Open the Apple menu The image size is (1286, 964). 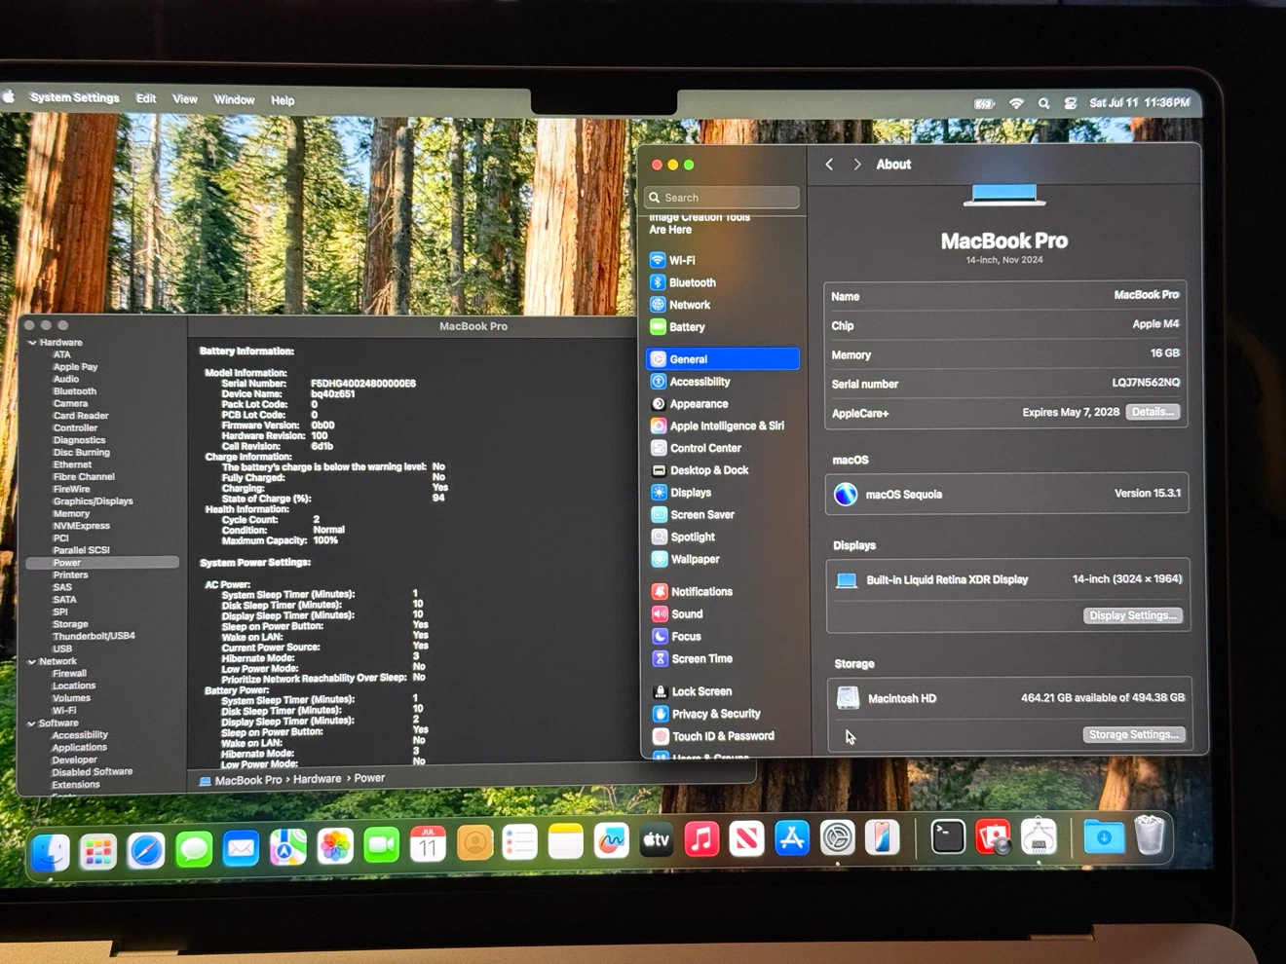(9, 96)
